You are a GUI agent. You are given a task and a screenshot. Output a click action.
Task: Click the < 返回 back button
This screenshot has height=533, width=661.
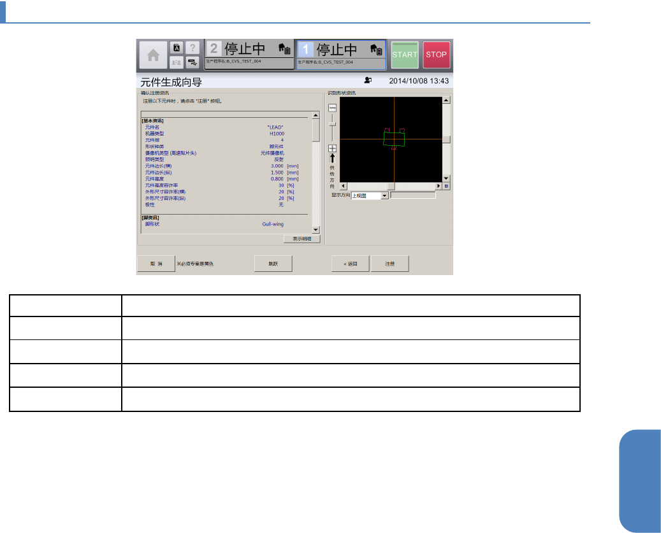[x=350, y=264]
